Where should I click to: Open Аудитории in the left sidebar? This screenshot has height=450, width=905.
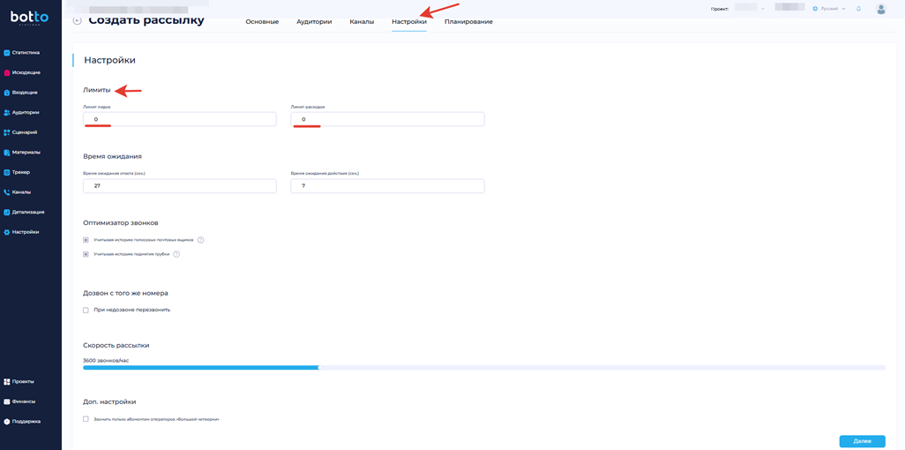tap(26, 112)
